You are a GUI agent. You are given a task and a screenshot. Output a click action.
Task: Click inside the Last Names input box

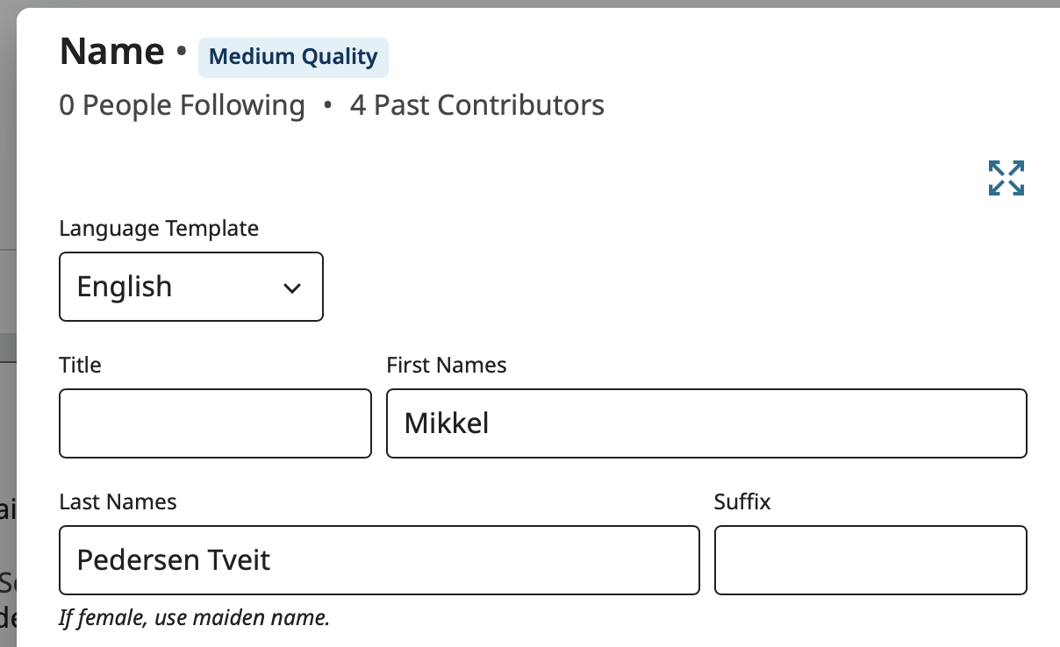379,560
